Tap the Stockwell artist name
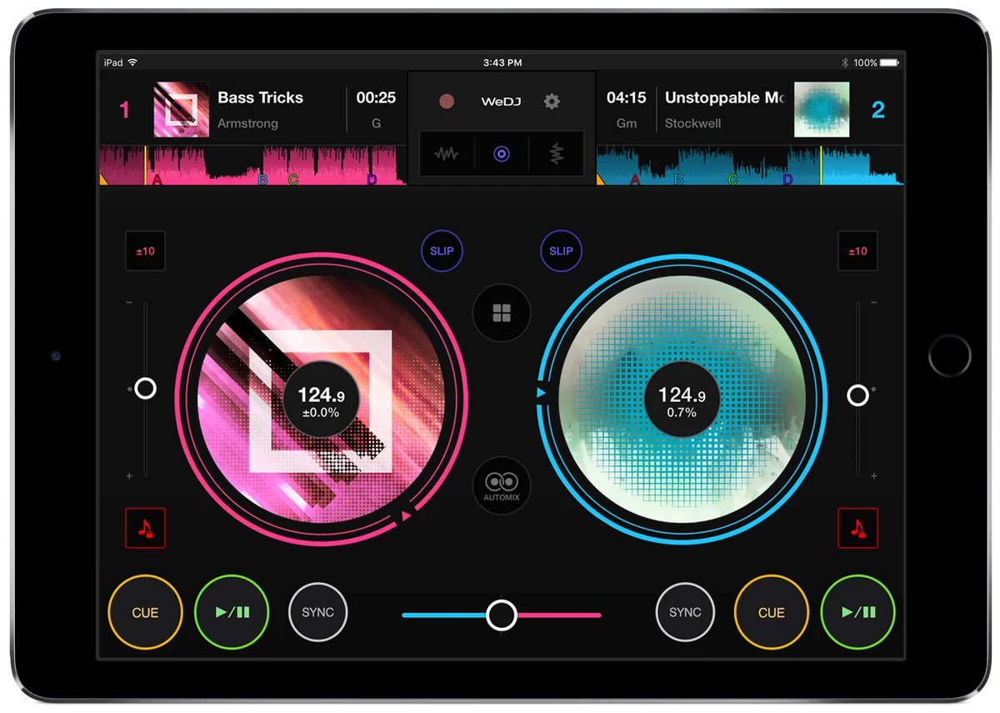The image size is (1000, 713). click(x=692, y=123)
